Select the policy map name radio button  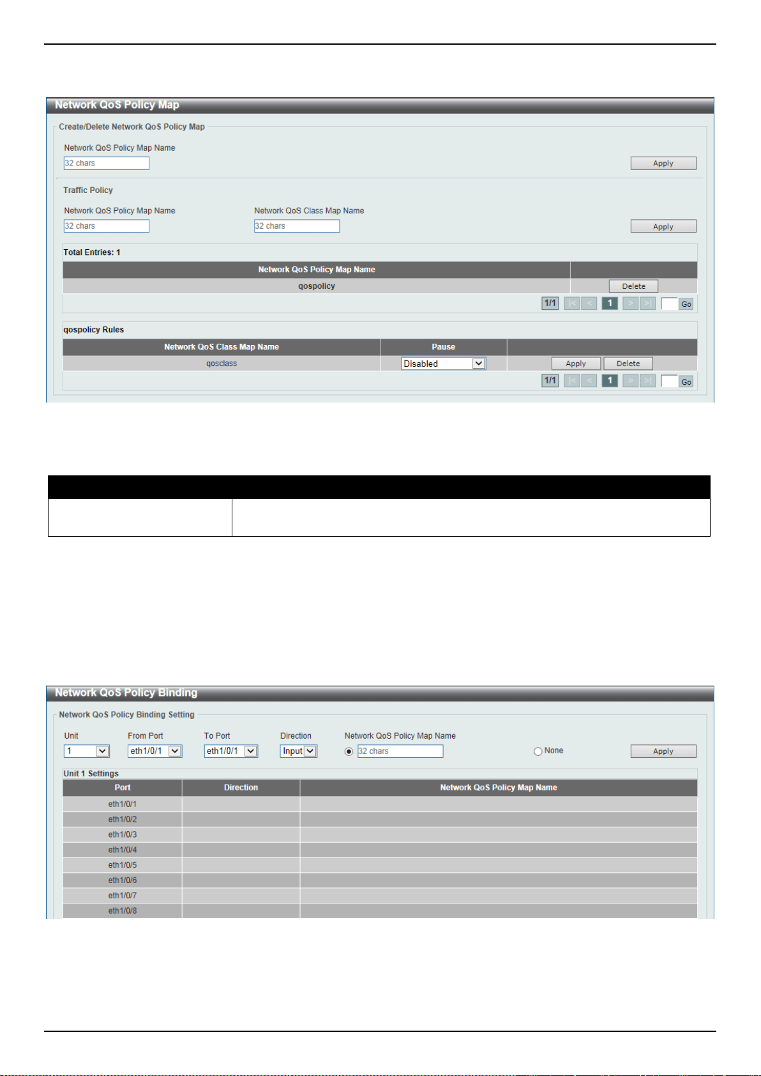point(349,751)
